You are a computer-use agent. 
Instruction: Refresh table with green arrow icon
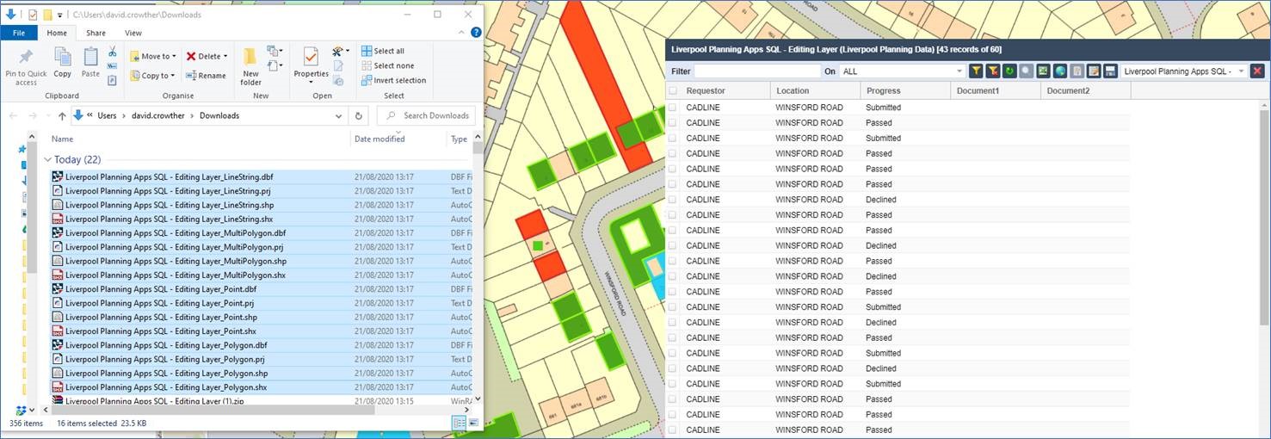point(1009,71)
